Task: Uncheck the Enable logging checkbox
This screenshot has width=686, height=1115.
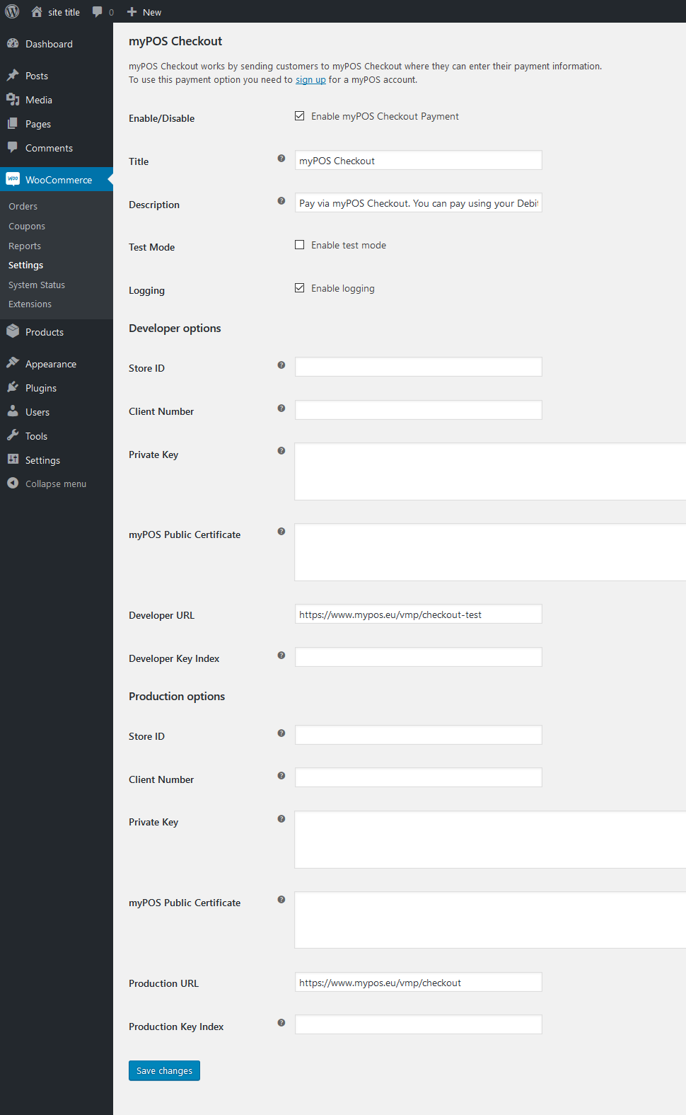Action: click(300, 288)
